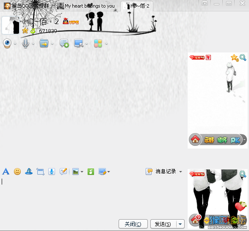Click the 发送(S) button
Viewport: 249px width, 231px height.
(163, 224)
